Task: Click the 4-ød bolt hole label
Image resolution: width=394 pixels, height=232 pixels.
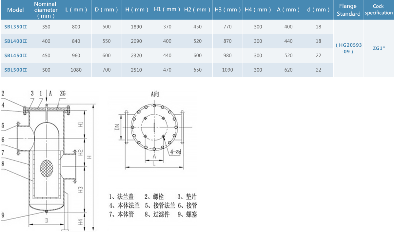Action: pos(176,152)
